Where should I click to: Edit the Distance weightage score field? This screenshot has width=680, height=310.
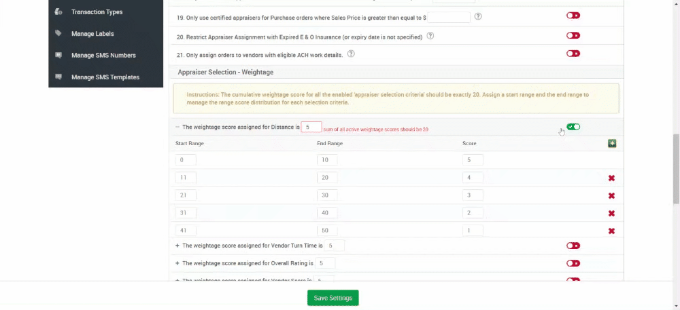311,127
